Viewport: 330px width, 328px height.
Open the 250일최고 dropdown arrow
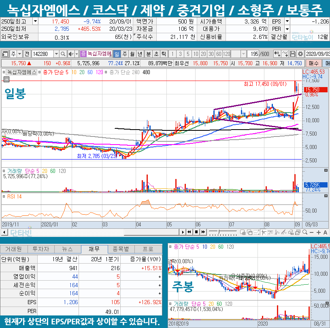(x=35, y=21)
